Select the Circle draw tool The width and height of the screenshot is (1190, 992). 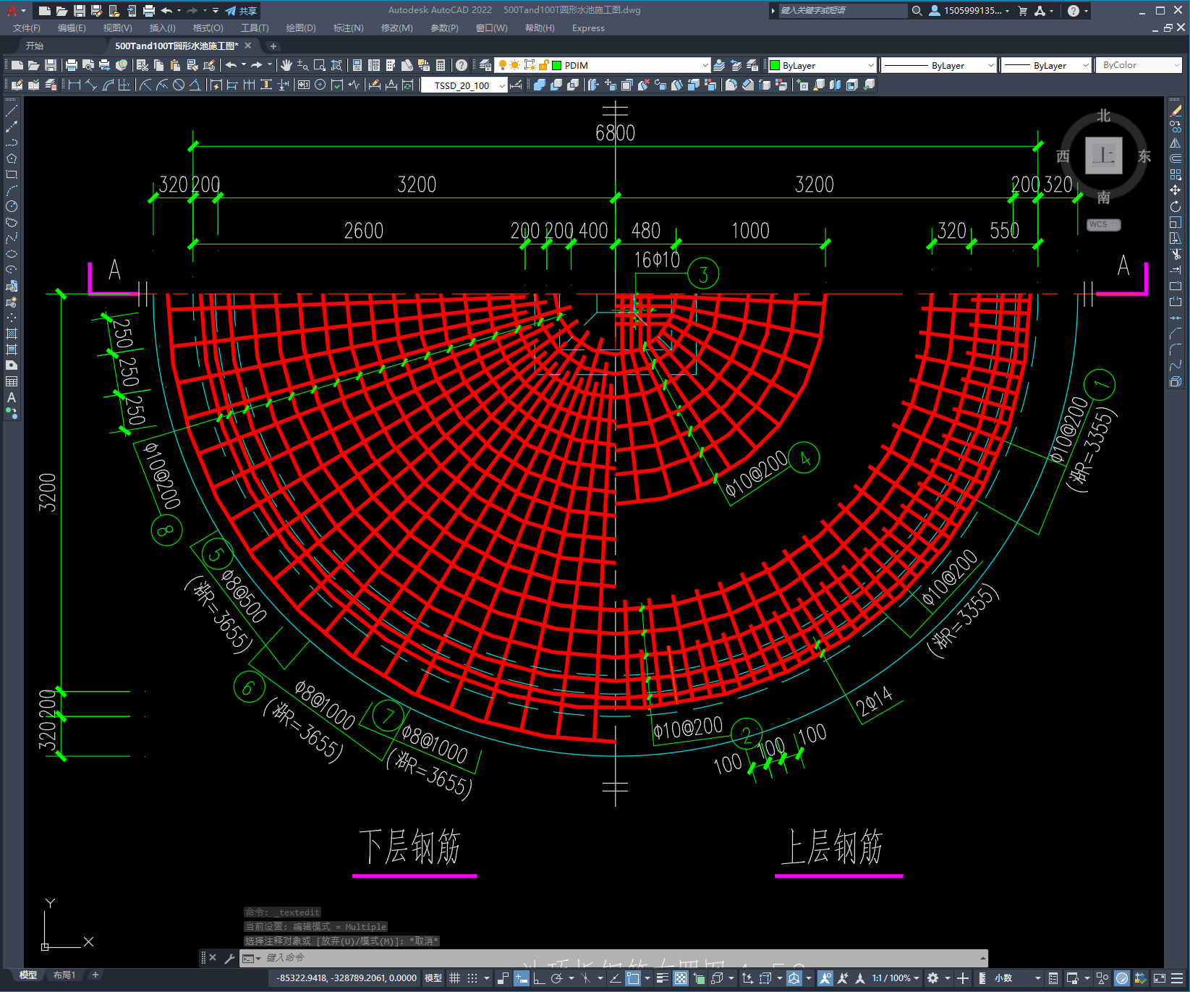(x=12, y=206)
